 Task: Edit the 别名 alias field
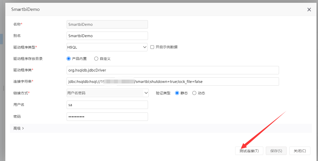(x=107, y=36)
